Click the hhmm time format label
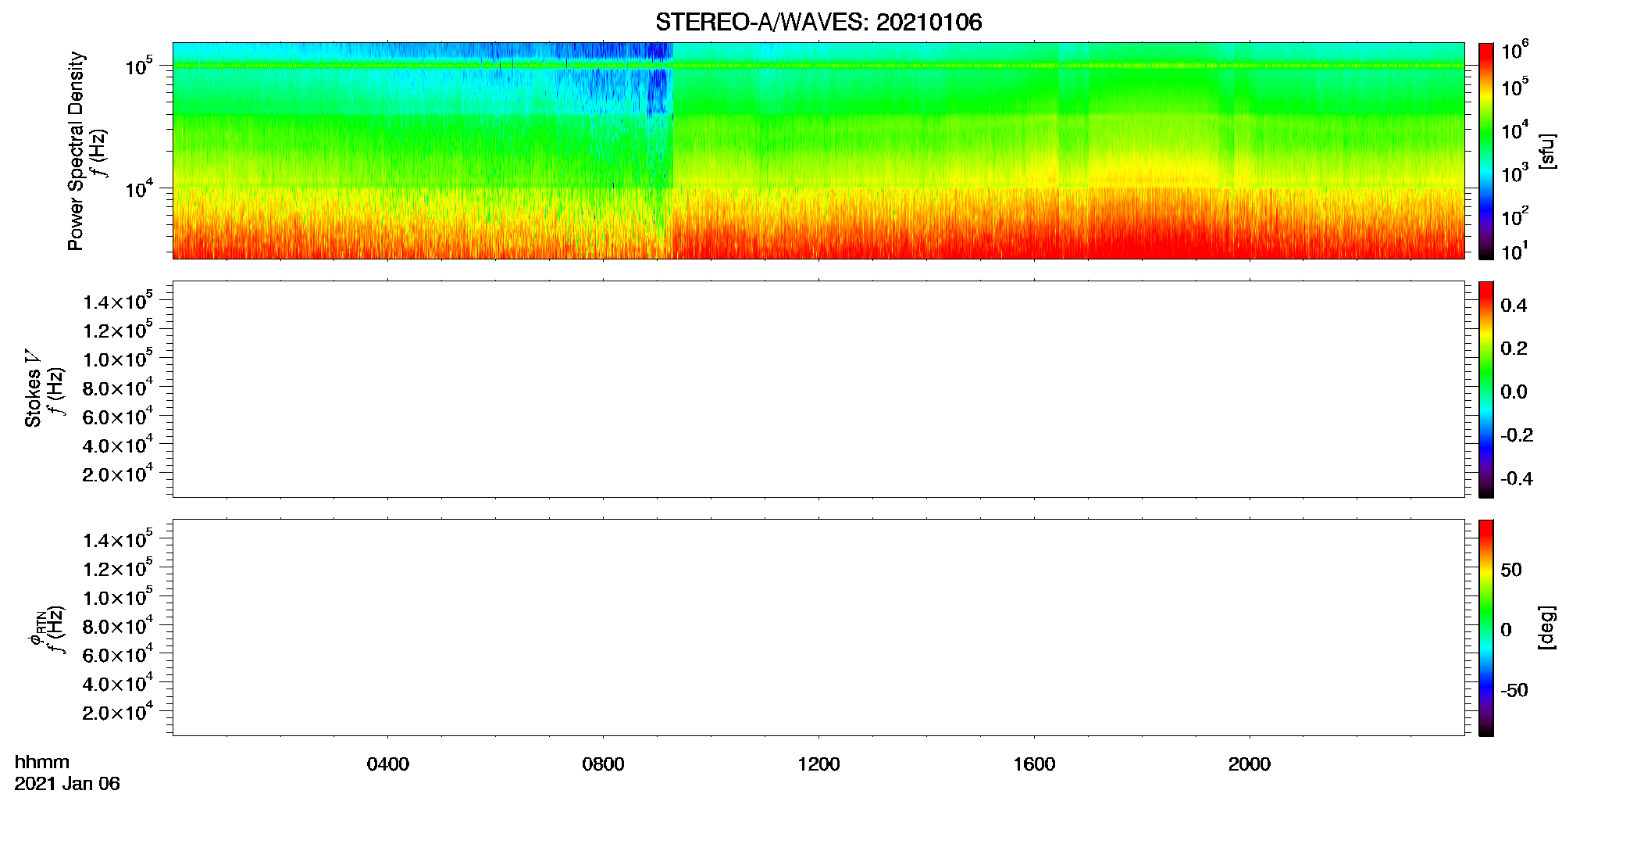This screenshot has height=844, width=1637. 42,763
